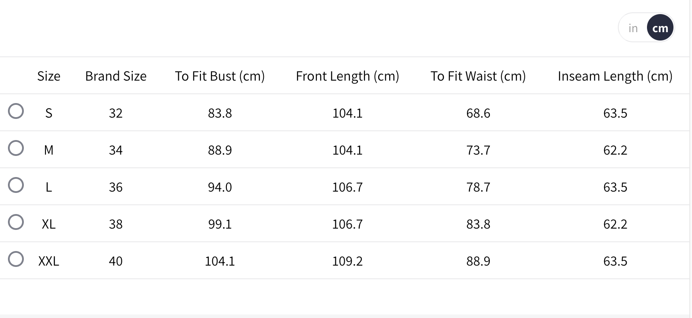This screenshot has width=692, height=318.
Task: Select the XXL size radio button
Action: click(x=16, y=259)
